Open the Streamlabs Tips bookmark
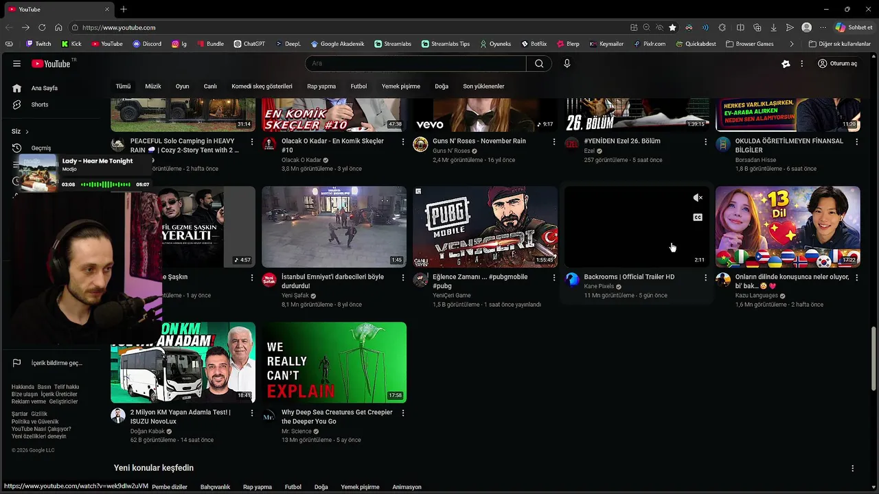 tap(446, 44)
